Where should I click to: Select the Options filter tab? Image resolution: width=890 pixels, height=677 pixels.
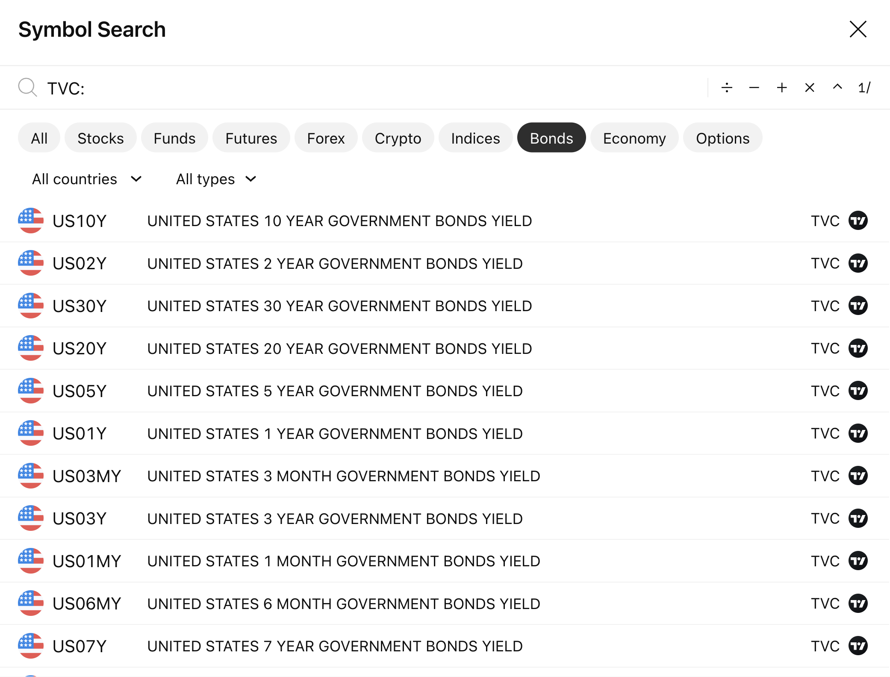tap(722, 138)
